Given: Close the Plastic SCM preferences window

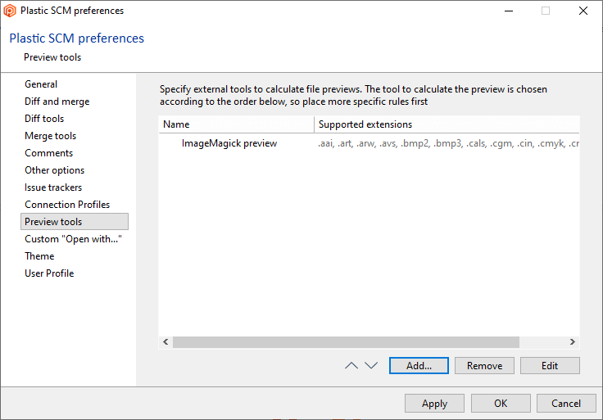Looking at the screenshot, I should [x=583, y=11].
